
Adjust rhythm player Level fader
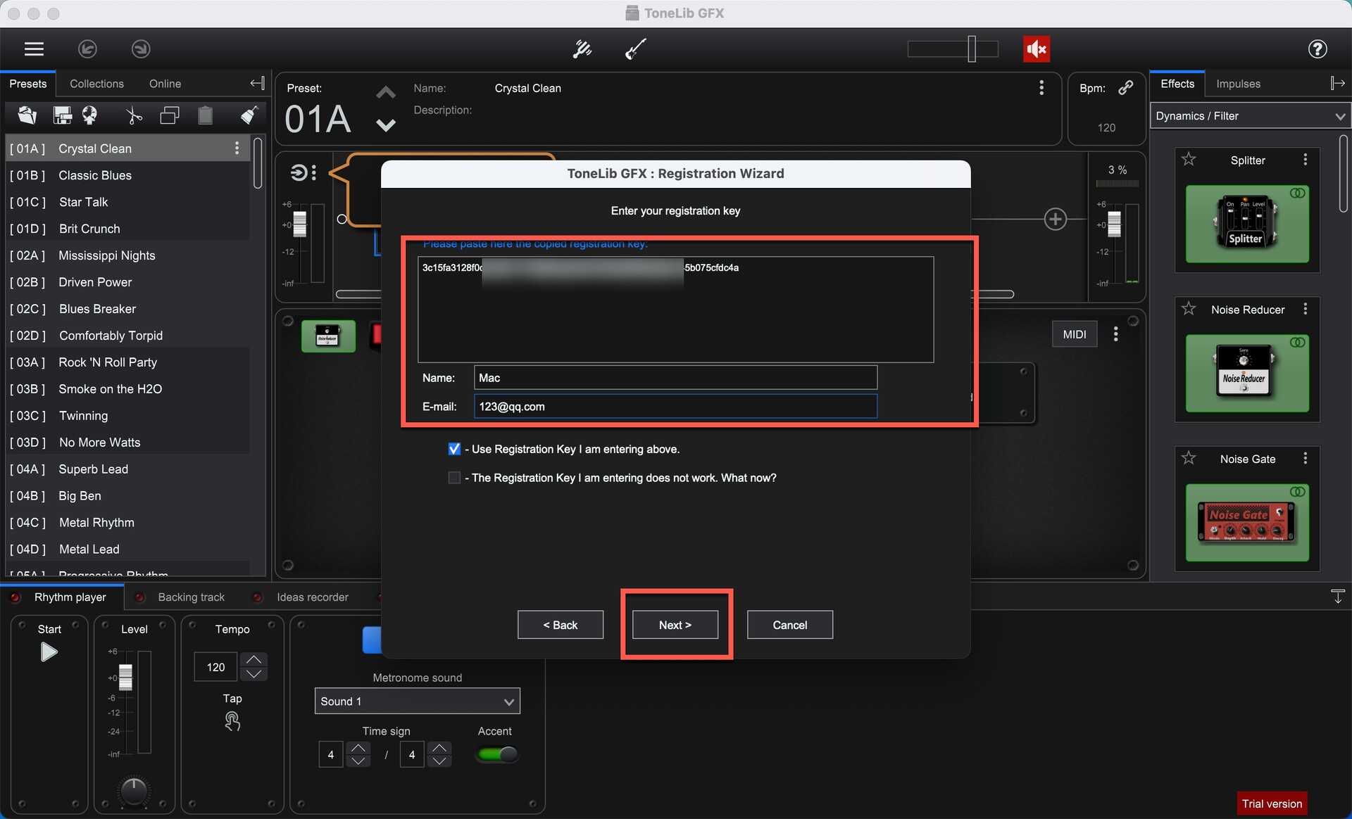(x=125, y=678)
